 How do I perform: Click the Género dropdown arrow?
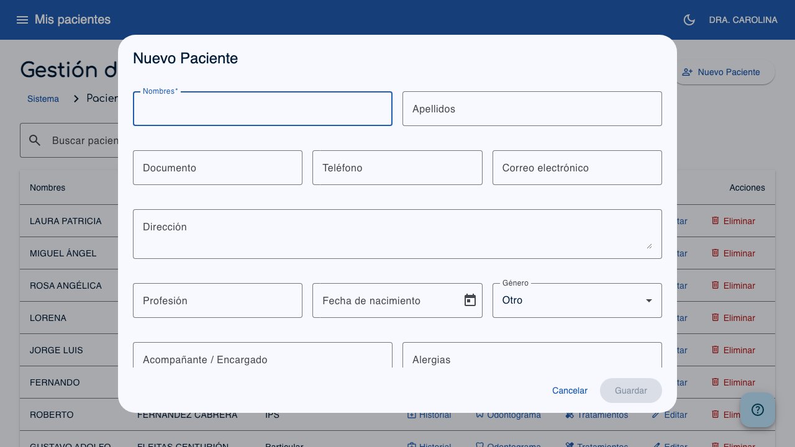tap(649, 300)
